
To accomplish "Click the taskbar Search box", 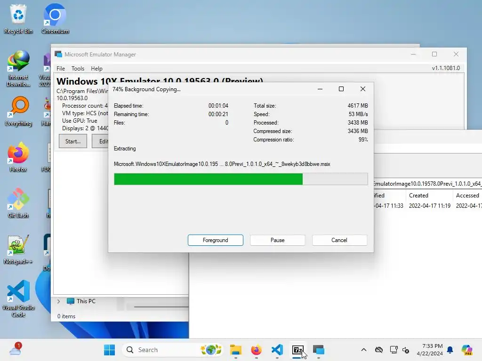I will 172,350.
